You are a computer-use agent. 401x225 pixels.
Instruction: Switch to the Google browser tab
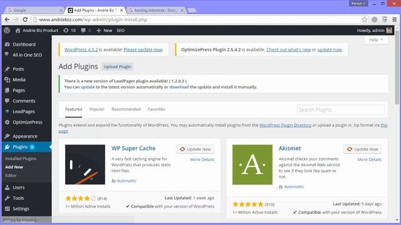34,10
